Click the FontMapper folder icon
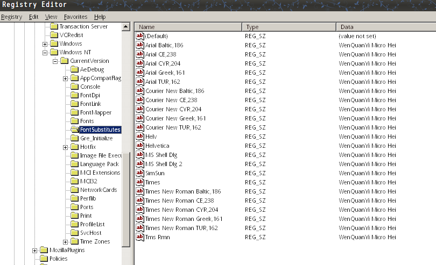The width and height of the screenshot is (436, 265). (74, 112)
